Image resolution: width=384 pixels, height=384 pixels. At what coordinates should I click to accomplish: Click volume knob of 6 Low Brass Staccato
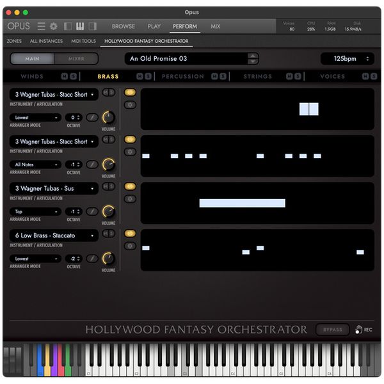pyautogui.click(x=108, y=259)
